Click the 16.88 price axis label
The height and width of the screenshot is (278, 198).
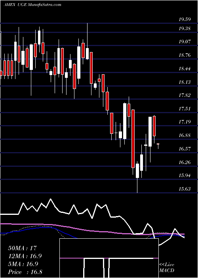click(185, 135)
